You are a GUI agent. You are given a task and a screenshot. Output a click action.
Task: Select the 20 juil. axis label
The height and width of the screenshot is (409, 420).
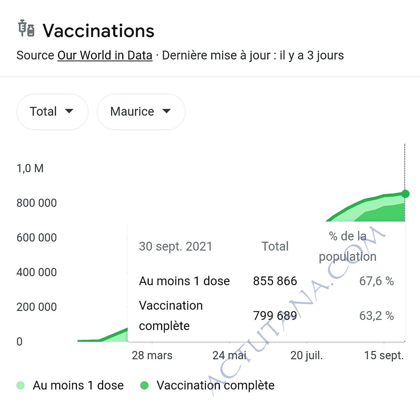tap(307, 355)
